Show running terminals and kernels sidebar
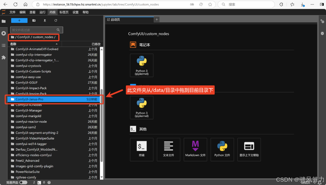326x185 pixels. tap(4, 33)
